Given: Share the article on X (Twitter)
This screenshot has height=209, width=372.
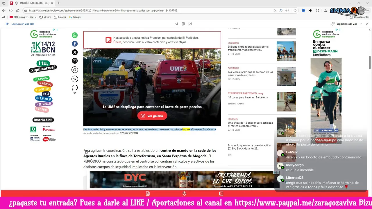Looking at the screenshot, I should tap(75, 52).
